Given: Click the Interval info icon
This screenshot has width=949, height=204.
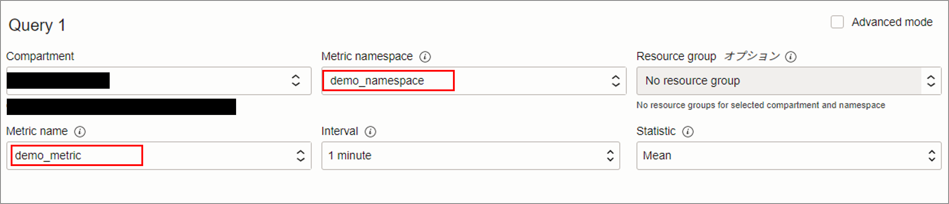Looking at the screenshot, I should (370, 132).
